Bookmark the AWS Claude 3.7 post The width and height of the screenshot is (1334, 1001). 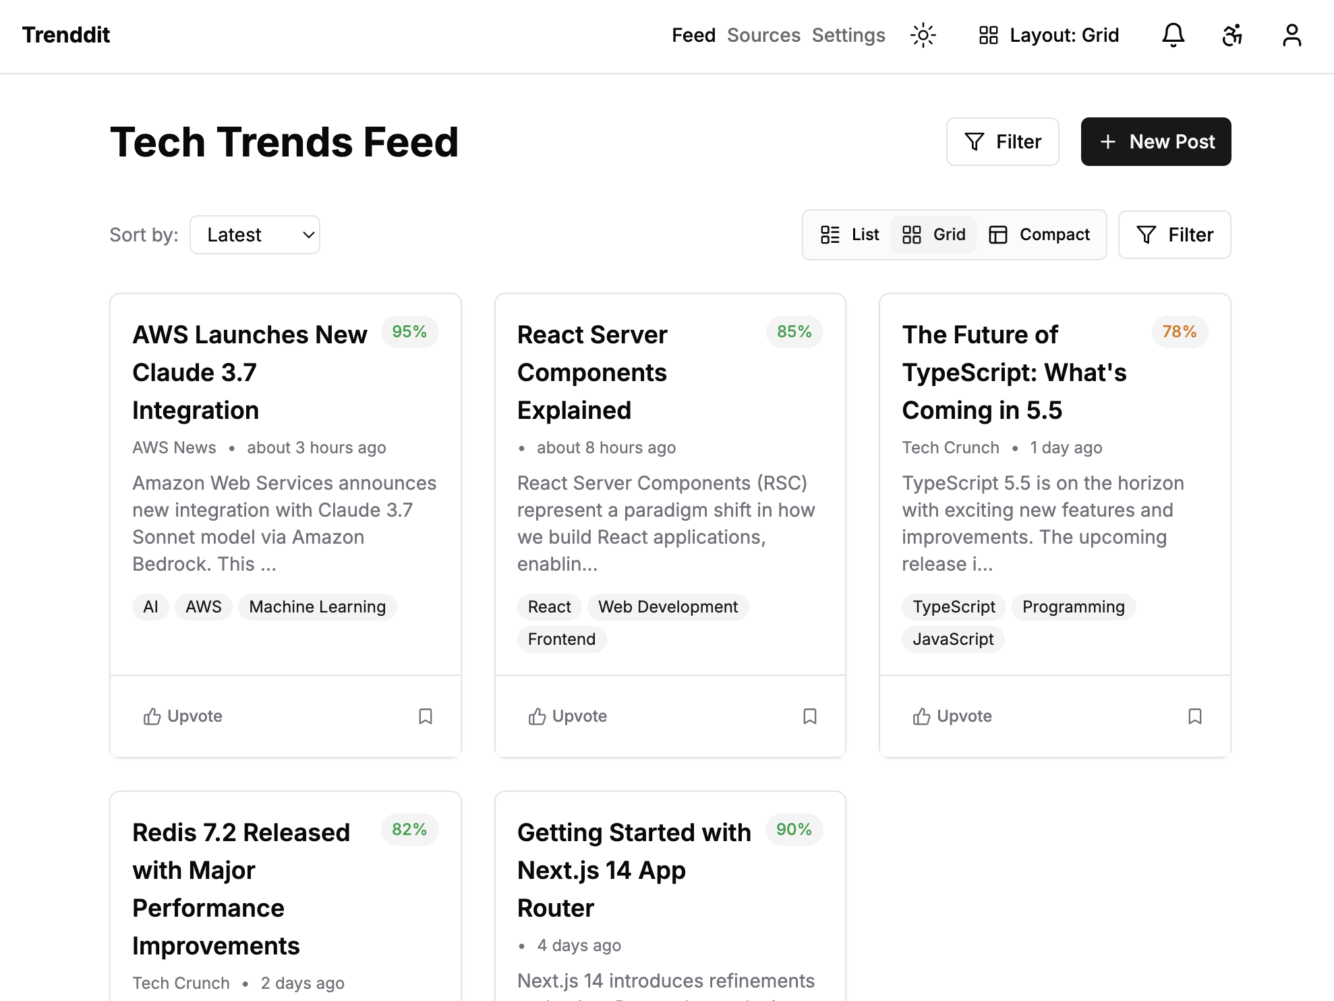coord(425,716)
